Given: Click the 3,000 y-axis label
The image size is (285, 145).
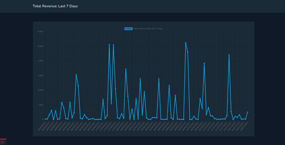Looking at the screenshot, I should [40, 76].
